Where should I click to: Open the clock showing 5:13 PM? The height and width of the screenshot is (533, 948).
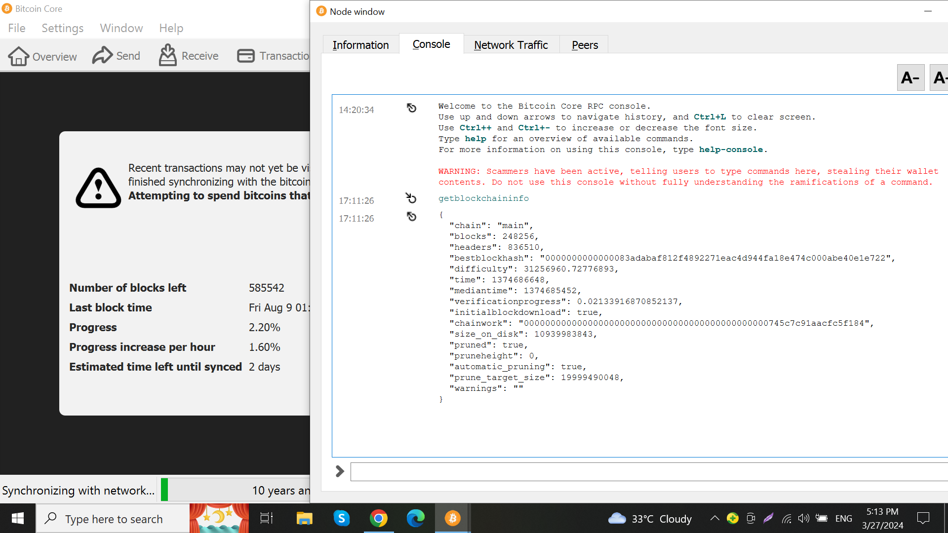tap(883, 518)
